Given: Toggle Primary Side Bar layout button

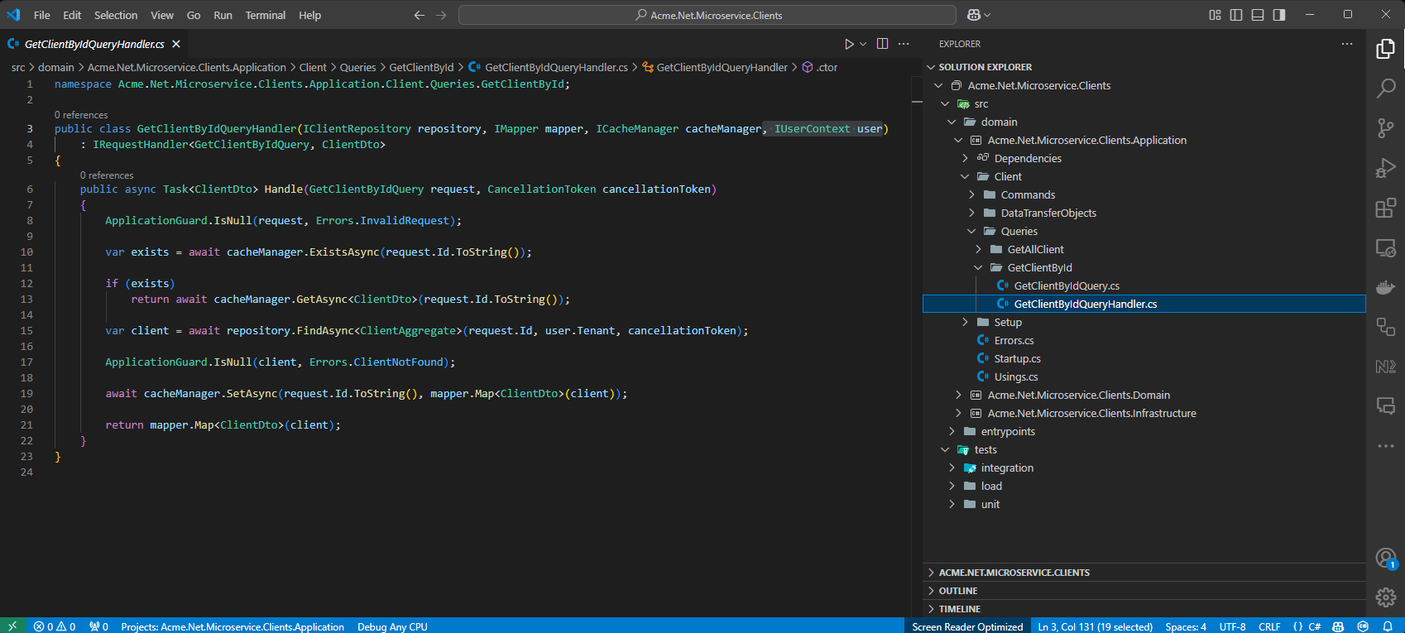Looking at the screenshot, I should click(x=1236, y=15).
